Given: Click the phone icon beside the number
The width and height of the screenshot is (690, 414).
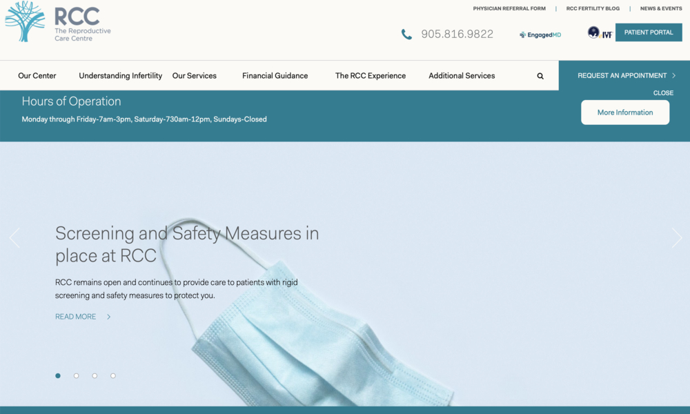Looking at the screenshot, I should pos(406,34).
